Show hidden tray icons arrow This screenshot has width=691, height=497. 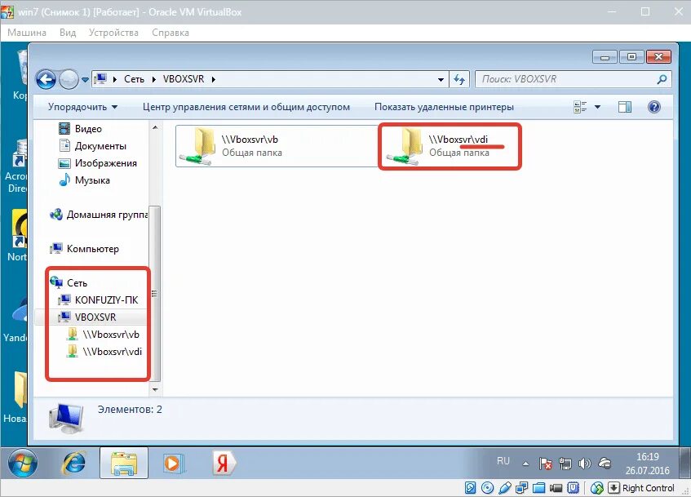click(525, 464)
